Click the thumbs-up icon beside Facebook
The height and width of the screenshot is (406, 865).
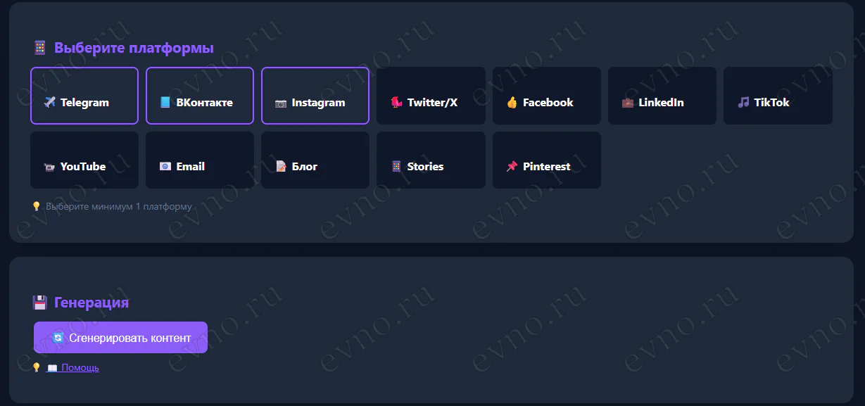(512, 103)
